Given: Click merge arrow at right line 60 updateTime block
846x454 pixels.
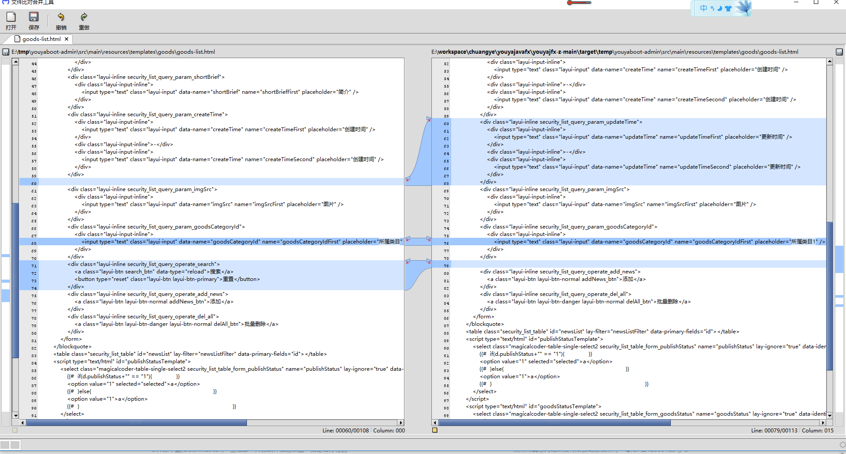Looking at the screenshot, I should pyautogui.click(x=429, y=119).
